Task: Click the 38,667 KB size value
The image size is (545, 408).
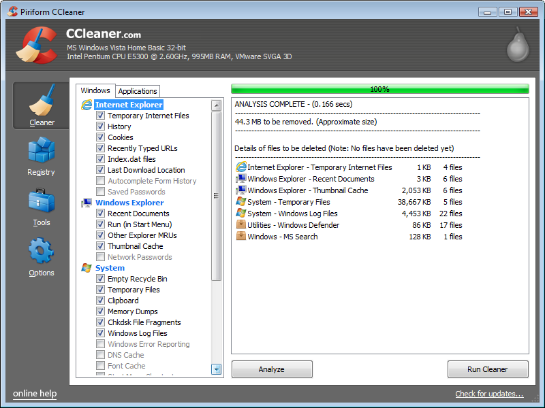Action: pos(414,202)
